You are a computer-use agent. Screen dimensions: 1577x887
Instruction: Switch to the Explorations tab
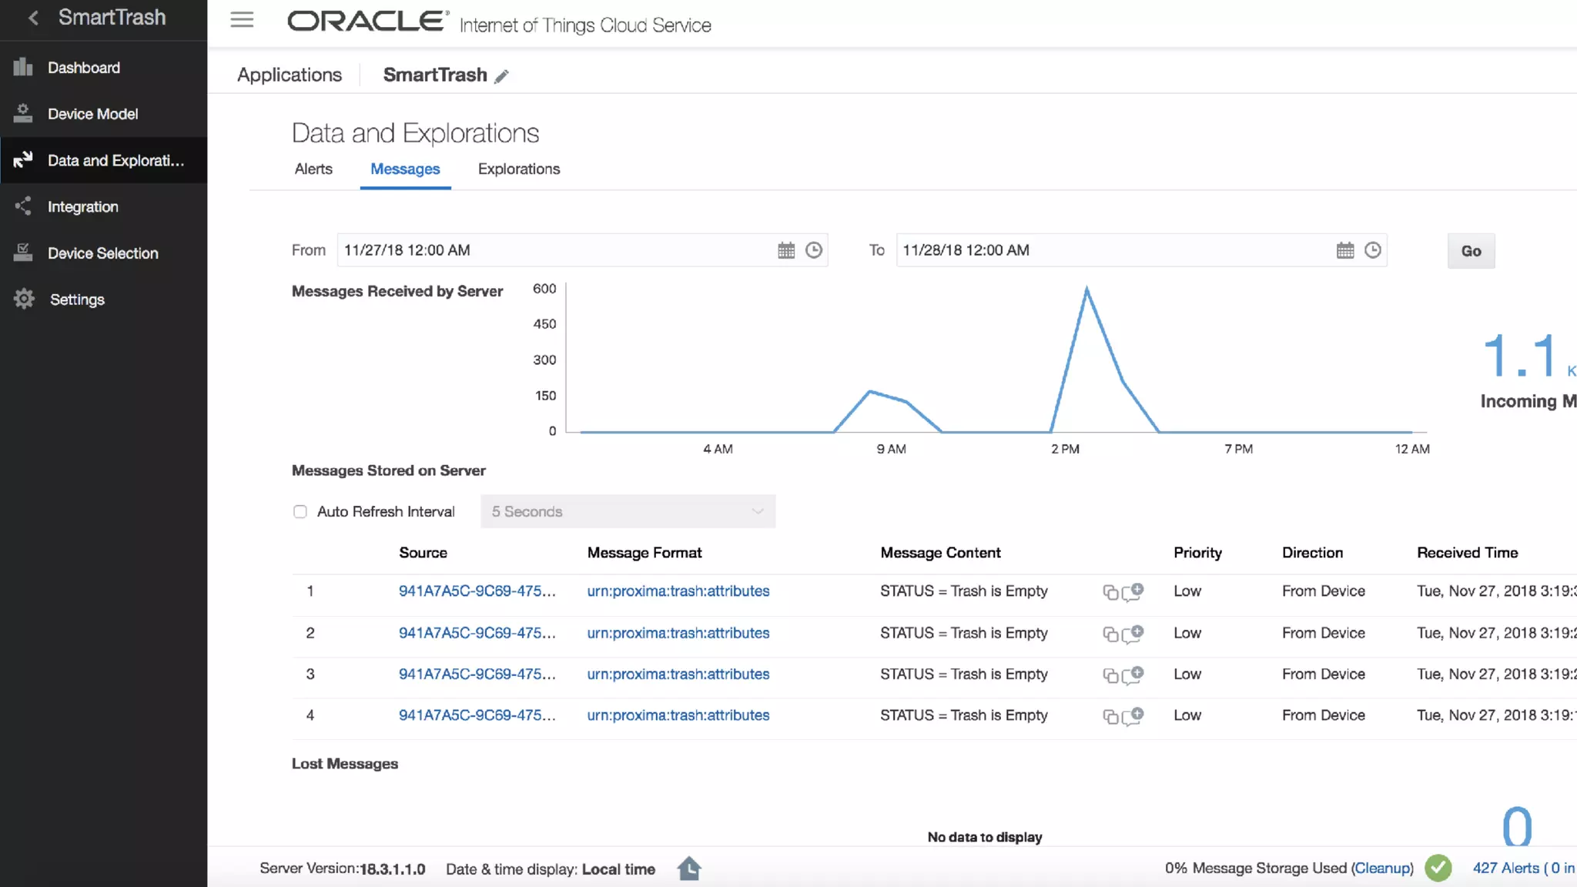coord(518,169)
